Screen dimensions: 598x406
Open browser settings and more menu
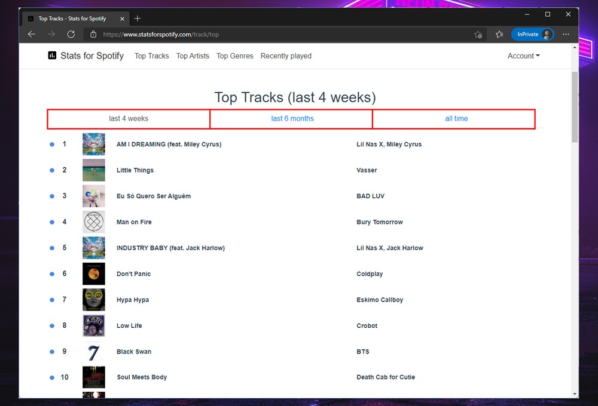click(x=566, y=34)
